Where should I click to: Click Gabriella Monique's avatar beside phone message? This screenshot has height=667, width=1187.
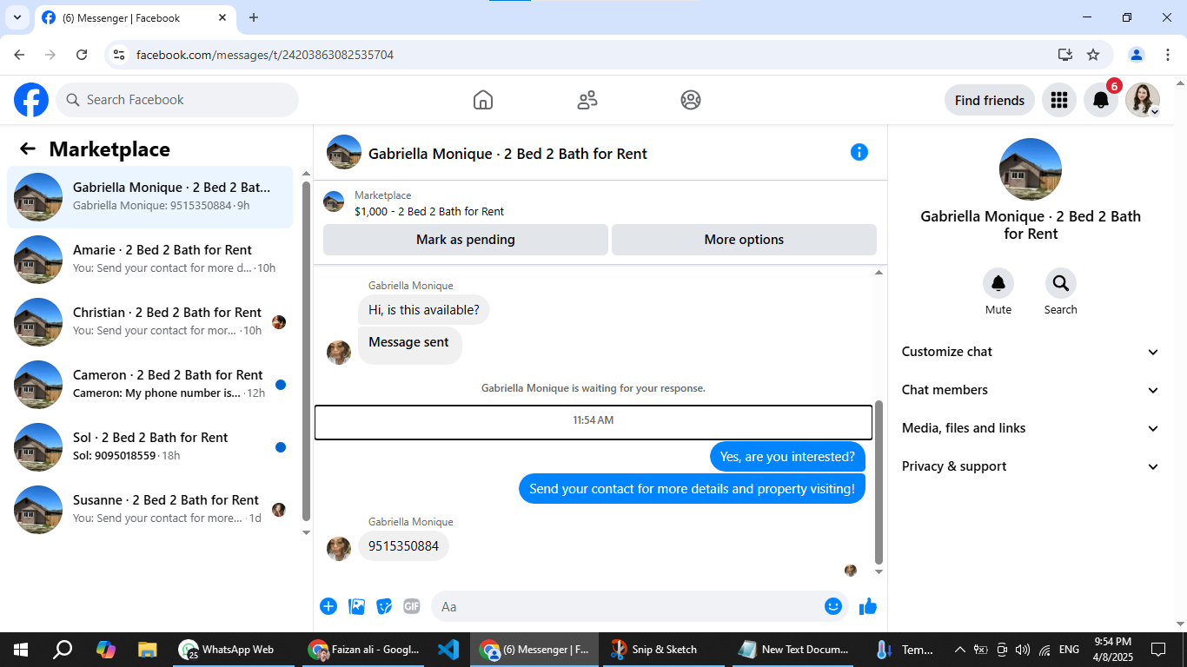pos(339,548)
